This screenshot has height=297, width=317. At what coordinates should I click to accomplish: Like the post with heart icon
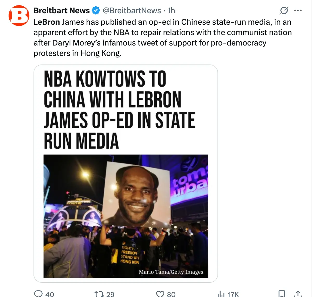pyautogui.click(x=160, y=294)
